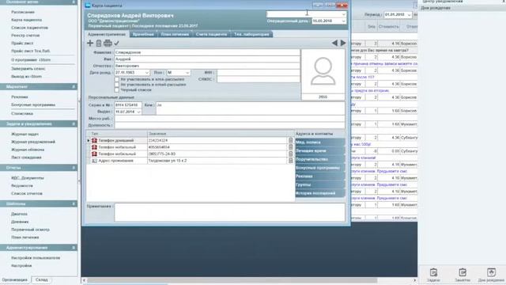This screenshot has height=285, width=506.
Task: Delete the home phone row via trash icon
Action: coord(290,141)
